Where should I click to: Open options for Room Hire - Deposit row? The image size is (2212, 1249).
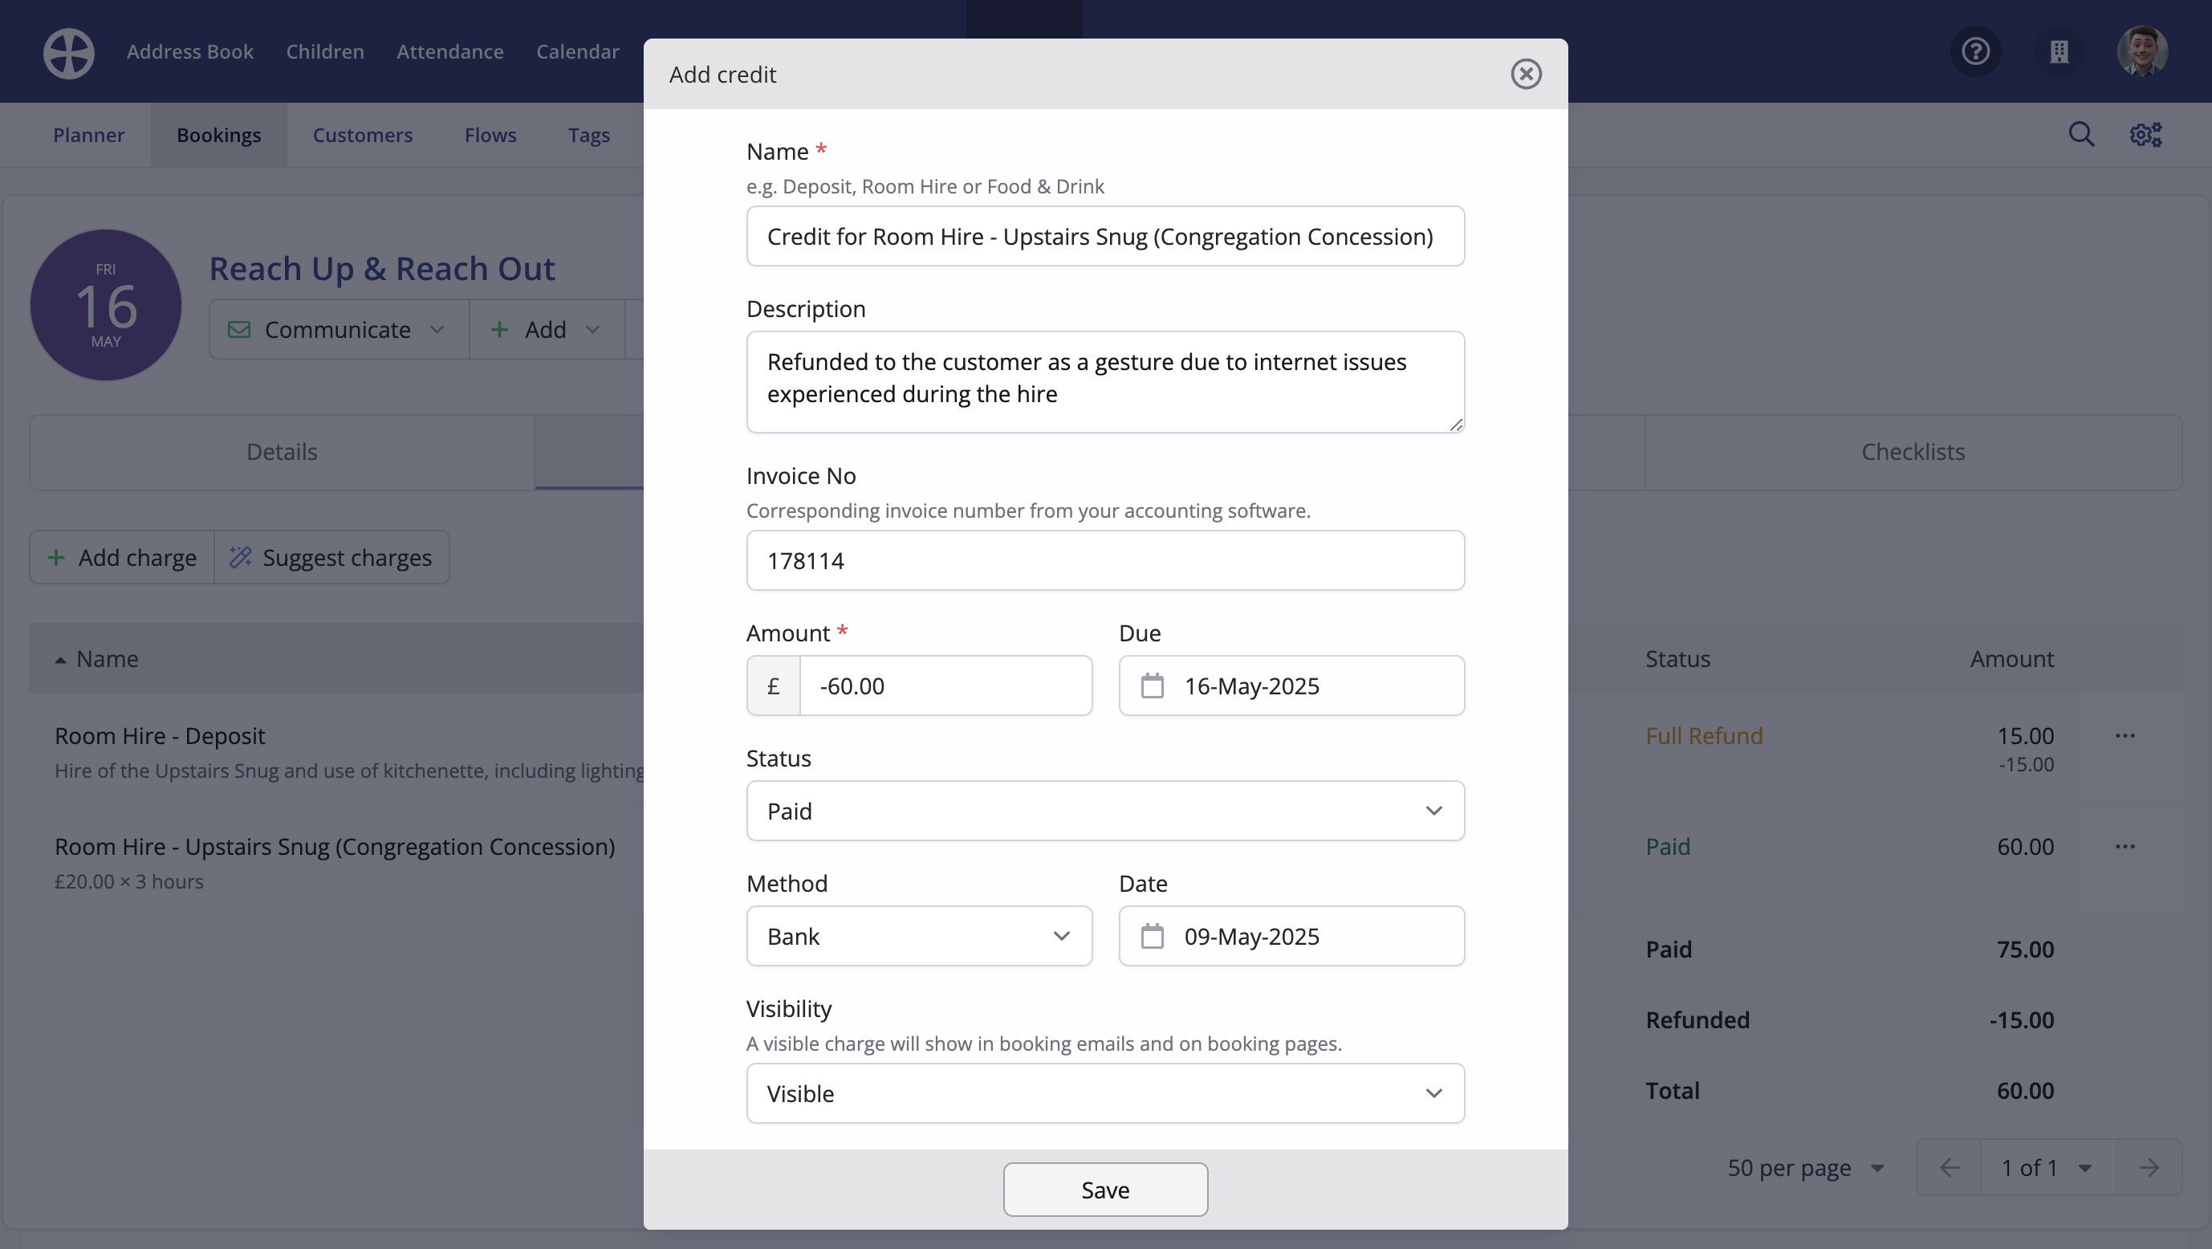[2125, 735]
